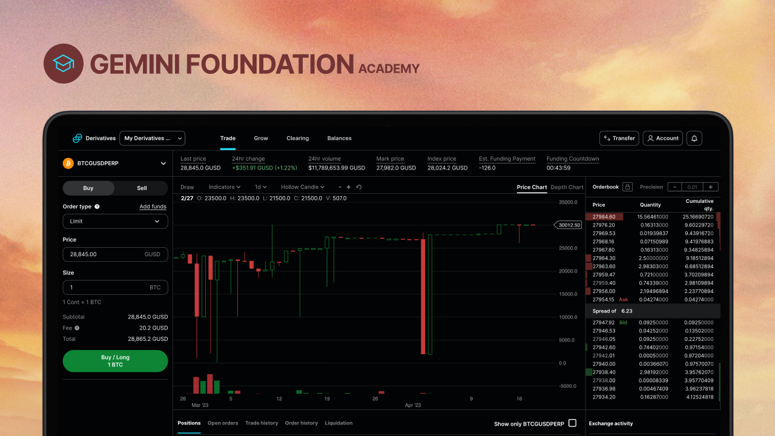Click the Cumulative qty. column header

(x=699, y=205)
